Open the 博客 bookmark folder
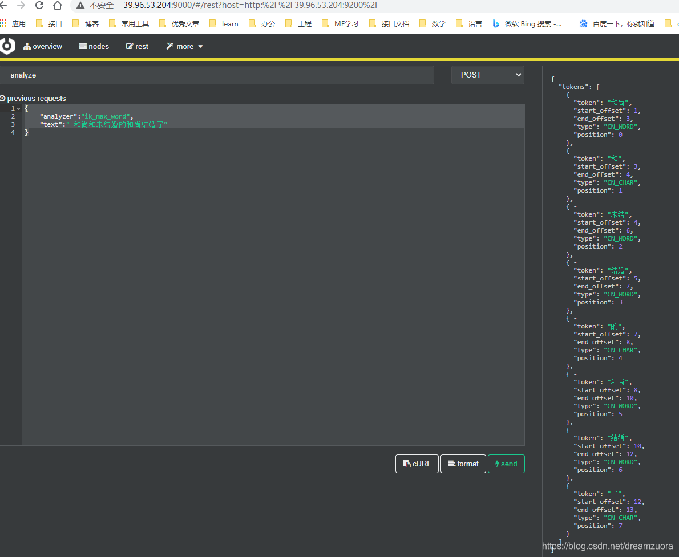 coord(86,23)
